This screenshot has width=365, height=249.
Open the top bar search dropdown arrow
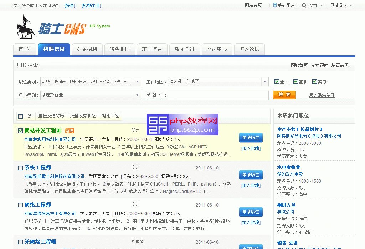point(322,6)
